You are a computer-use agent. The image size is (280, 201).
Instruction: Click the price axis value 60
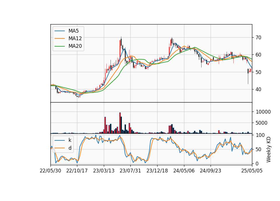coord(258,55)
